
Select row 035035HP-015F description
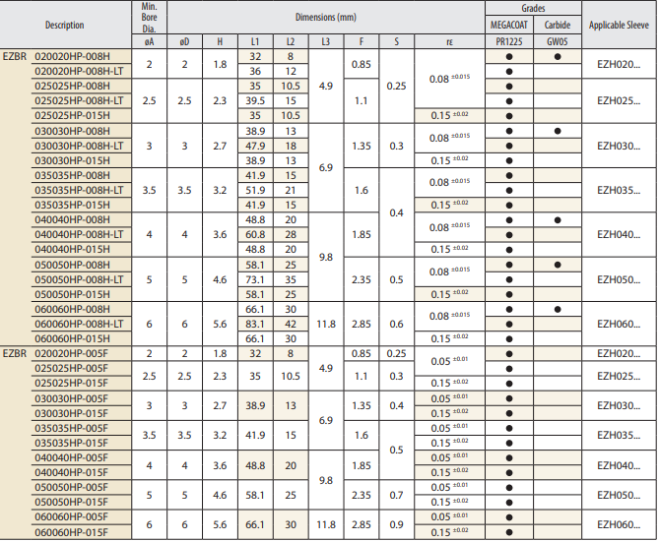coord(71,443)
